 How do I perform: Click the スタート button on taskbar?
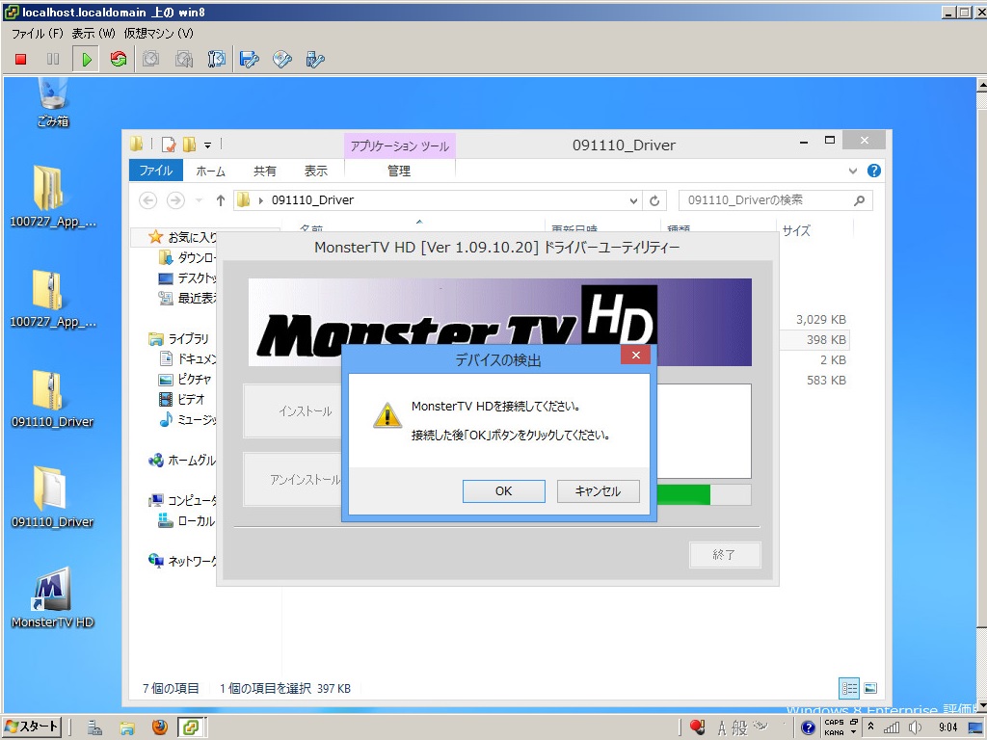click(32, 727)
